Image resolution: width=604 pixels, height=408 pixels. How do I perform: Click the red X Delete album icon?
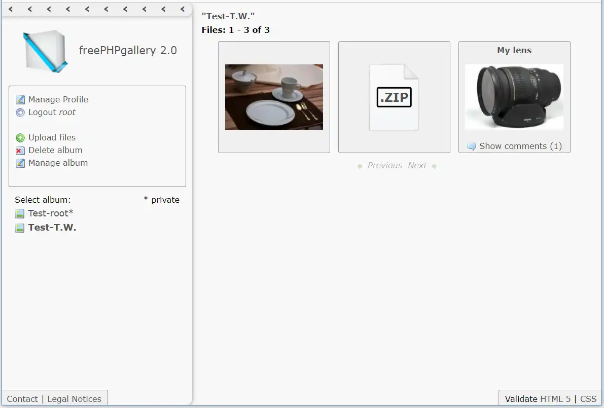(20, 151)
